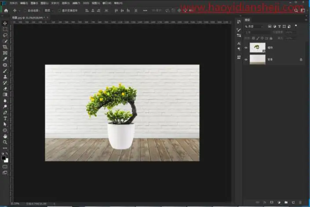The image size is (310, 207).
Task: Filter layers by smart objects
Action: tap(289, 26)
